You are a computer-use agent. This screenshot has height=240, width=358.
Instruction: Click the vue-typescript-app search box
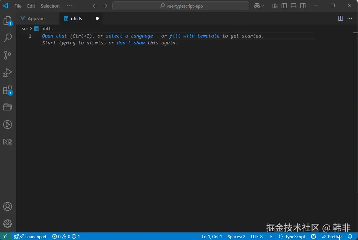point(180,6)
